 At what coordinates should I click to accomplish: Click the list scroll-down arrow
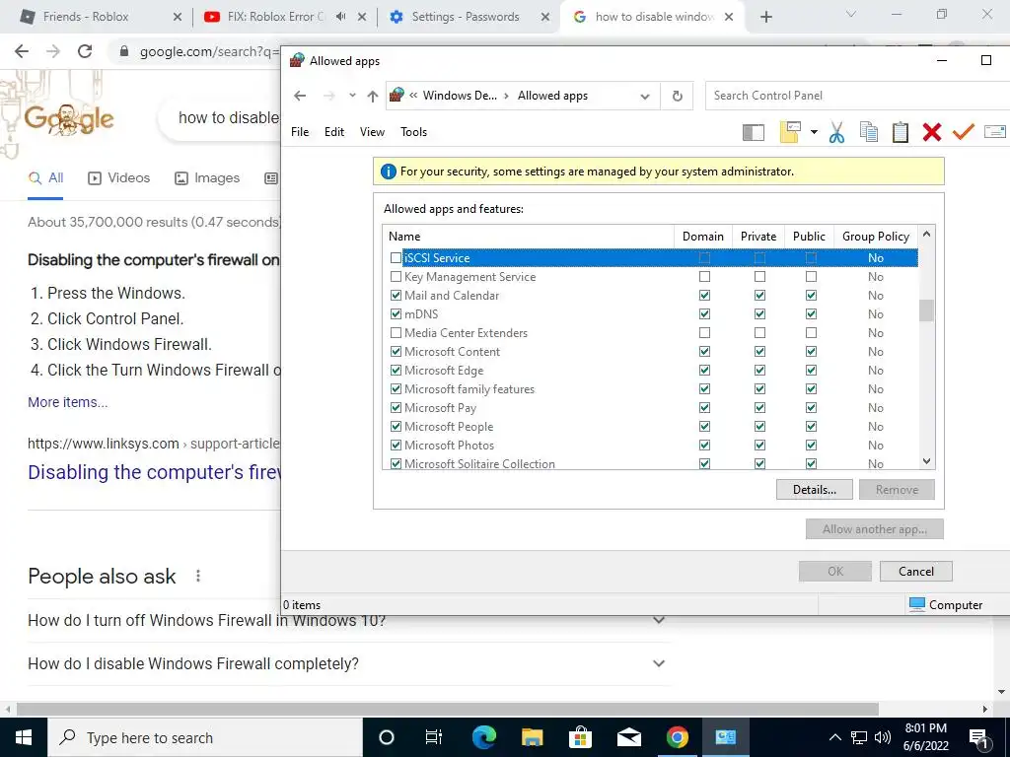coord(926,461)
